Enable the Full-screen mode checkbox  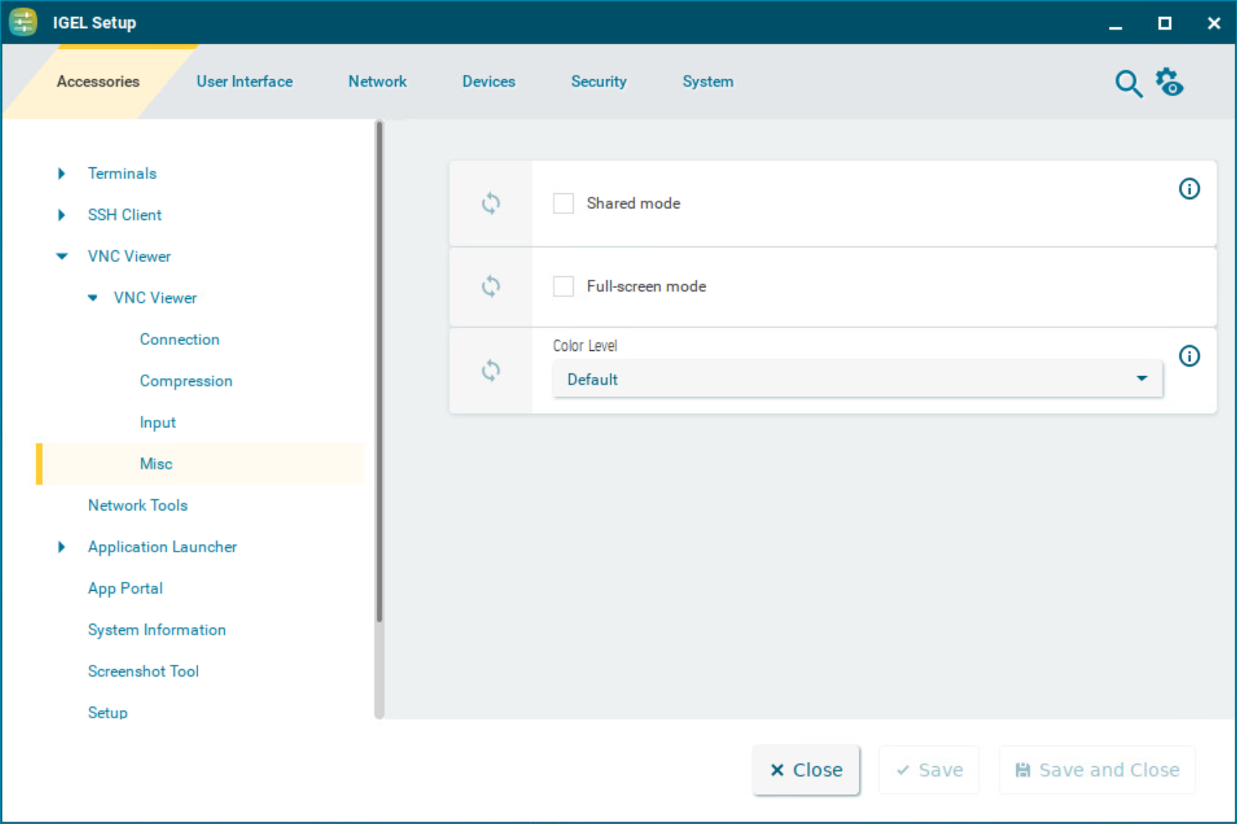coord(563,287)
